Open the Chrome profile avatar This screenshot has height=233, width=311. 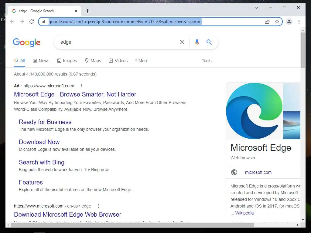click(289, 22)
